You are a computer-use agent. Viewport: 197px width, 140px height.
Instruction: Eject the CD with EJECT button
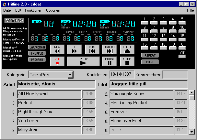pyautogui.click(x=127, y=49)
